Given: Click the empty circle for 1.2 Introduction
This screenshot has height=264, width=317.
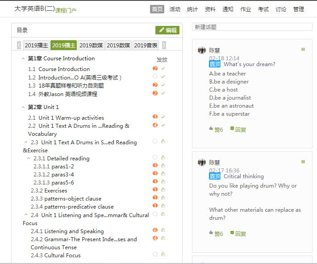Looking at the screenshot, I should (x=155, y=76).
